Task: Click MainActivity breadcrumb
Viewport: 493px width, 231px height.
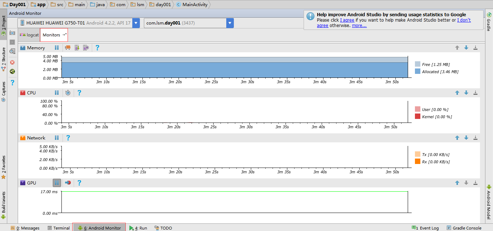Action: [192, 4]
